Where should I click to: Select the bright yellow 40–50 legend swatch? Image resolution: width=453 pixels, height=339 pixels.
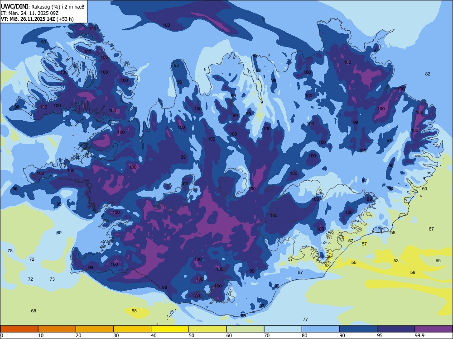click(170, 329)
